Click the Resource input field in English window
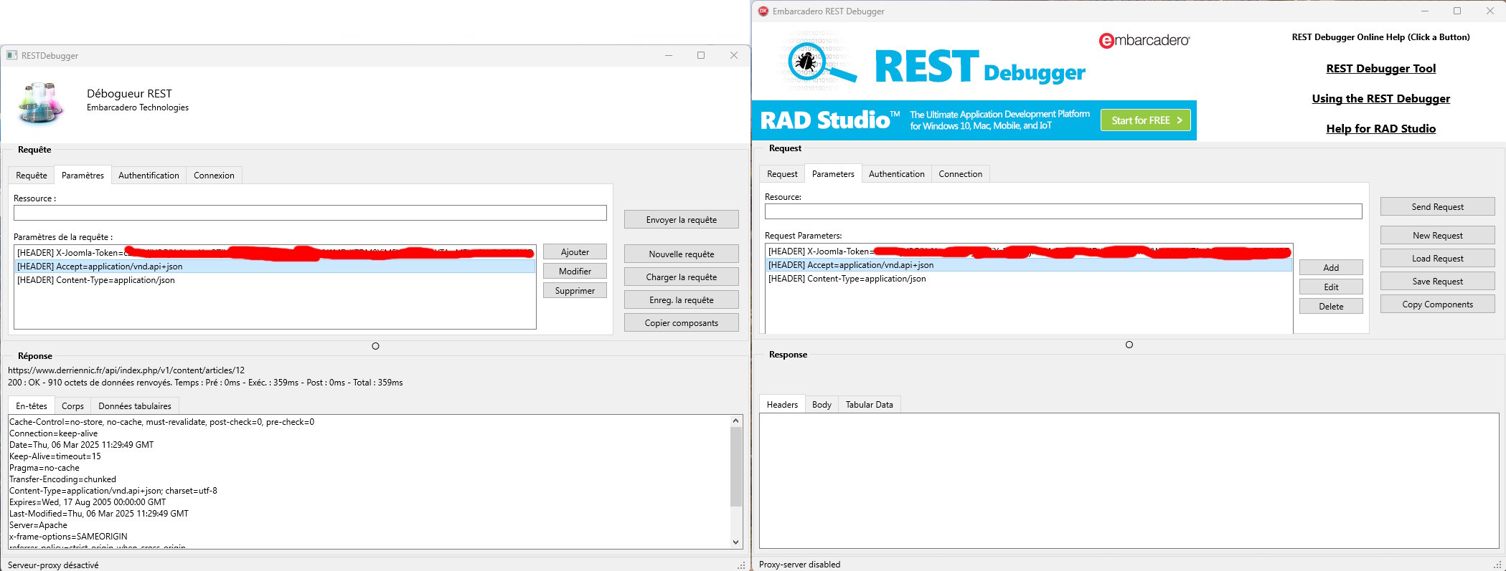The image size is (1506, 571). point(1063,211)
